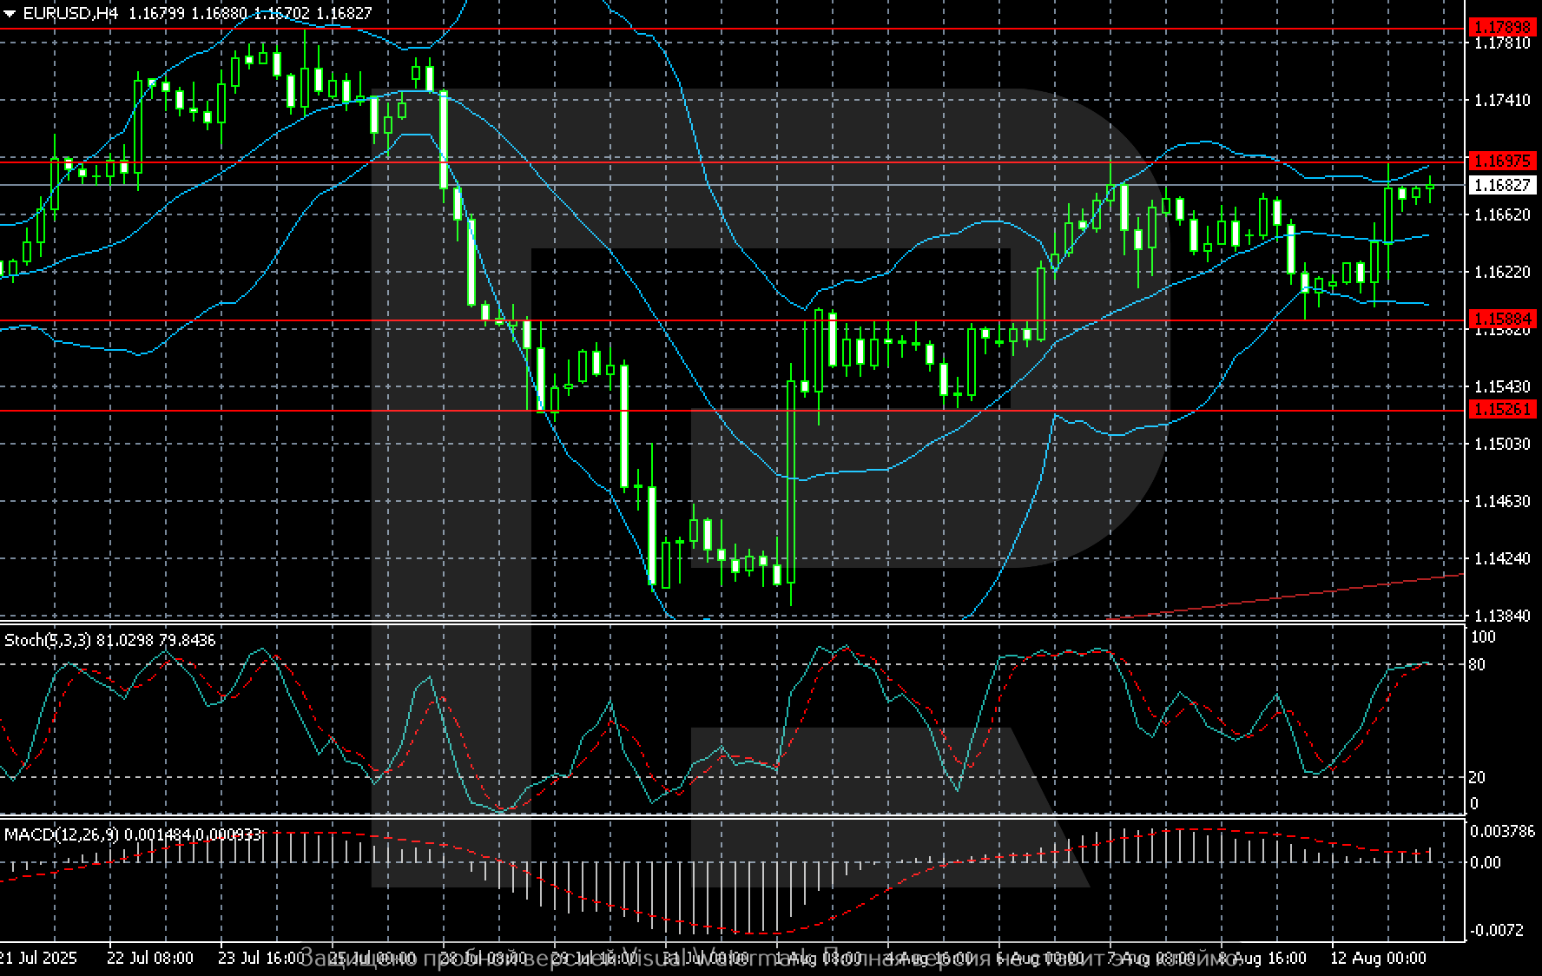Select the 1.17898 red resistance level label
Viewport: 1542px width, 976px height.
coord(1501,28)
